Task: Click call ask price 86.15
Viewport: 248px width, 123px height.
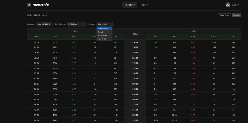Action: [55, 42]
